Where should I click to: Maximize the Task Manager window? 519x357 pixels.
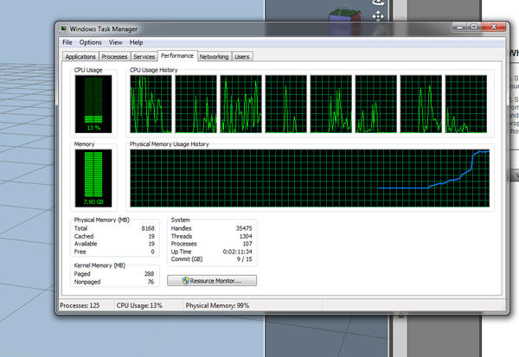(x=474, y=27)
